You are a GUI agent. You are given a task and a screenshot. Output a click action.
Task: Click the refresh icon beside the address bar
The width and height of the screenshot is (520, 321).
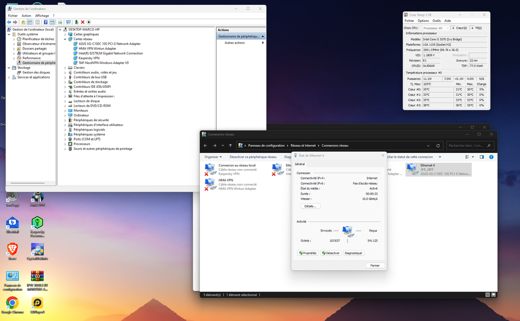pyautogui.click(x=438, y=146)
